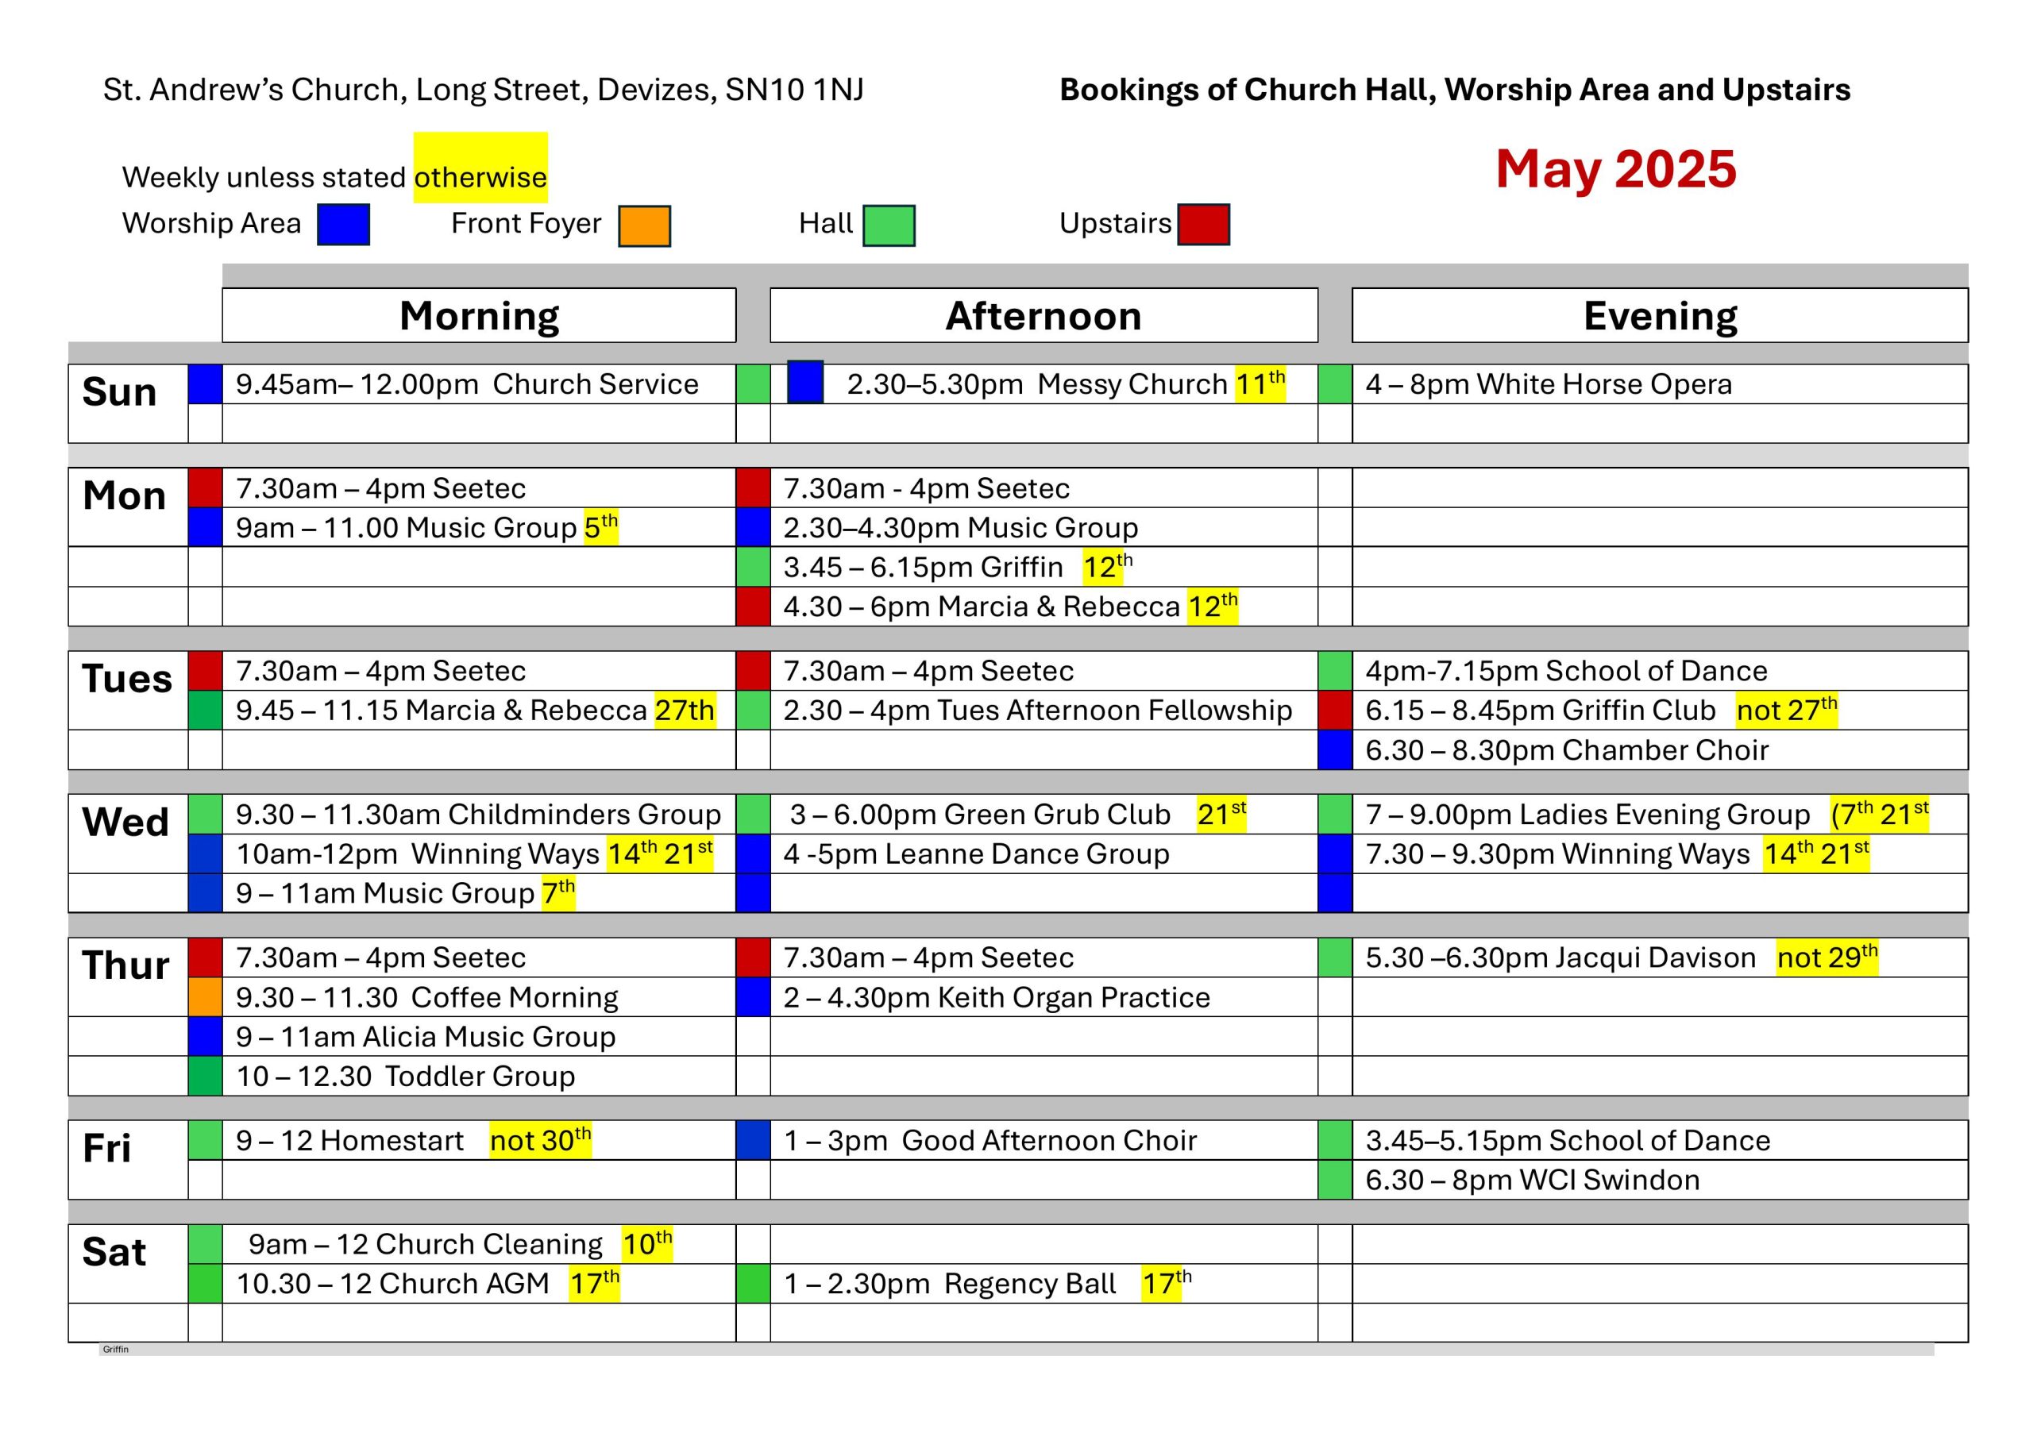This screenshot has width=2033, height=1437.
Task: Click the green marker beside WCI Swindon
Action: click(x=1335, y=1181)
